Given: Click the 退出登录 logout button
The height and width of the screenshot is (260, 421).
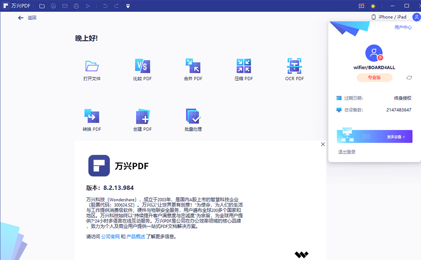Looking at the screenshot, I should tap(346, 151).
